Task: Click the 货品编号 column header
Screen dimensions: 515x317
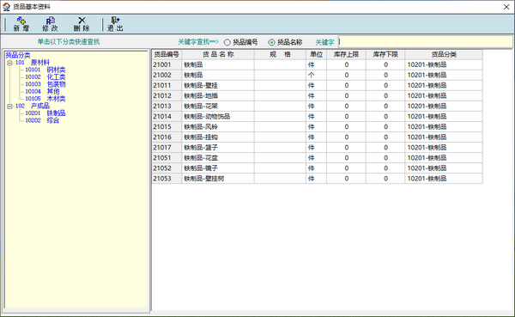Action: (x=167, y=55)
